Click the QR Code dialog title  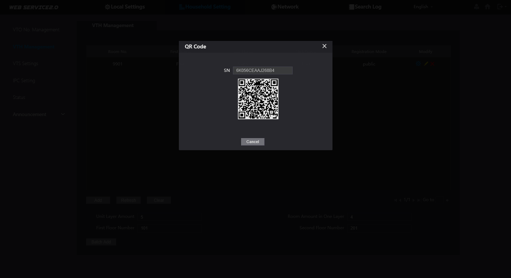pyautogui.click(x=195, y=47)
